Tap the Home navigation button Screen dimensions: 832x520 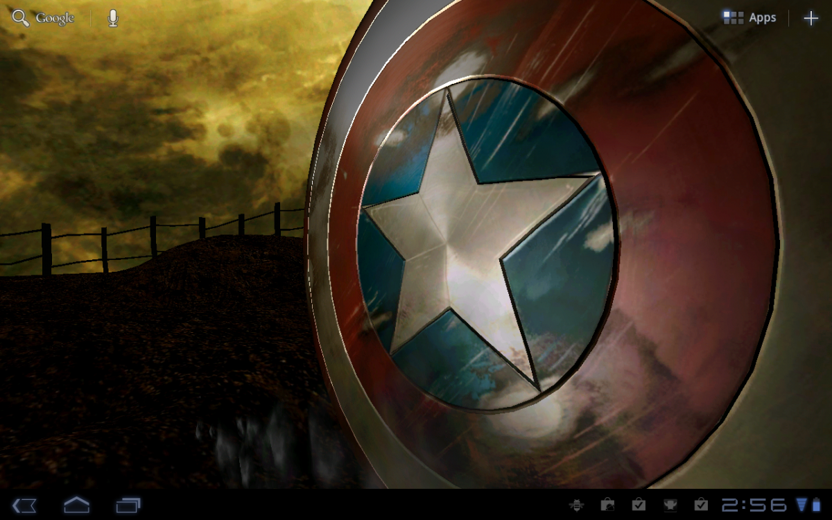coord(76,505)
